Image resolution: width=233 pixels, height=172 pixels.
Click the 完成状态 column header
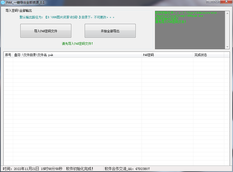pos(208,55)
